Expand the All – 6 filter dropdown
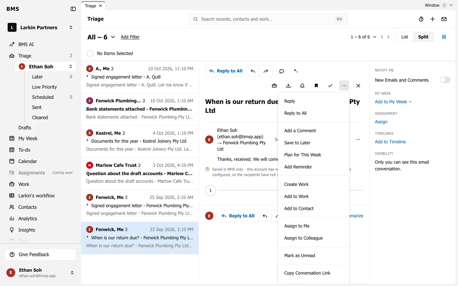 click(x=101, y=37)
